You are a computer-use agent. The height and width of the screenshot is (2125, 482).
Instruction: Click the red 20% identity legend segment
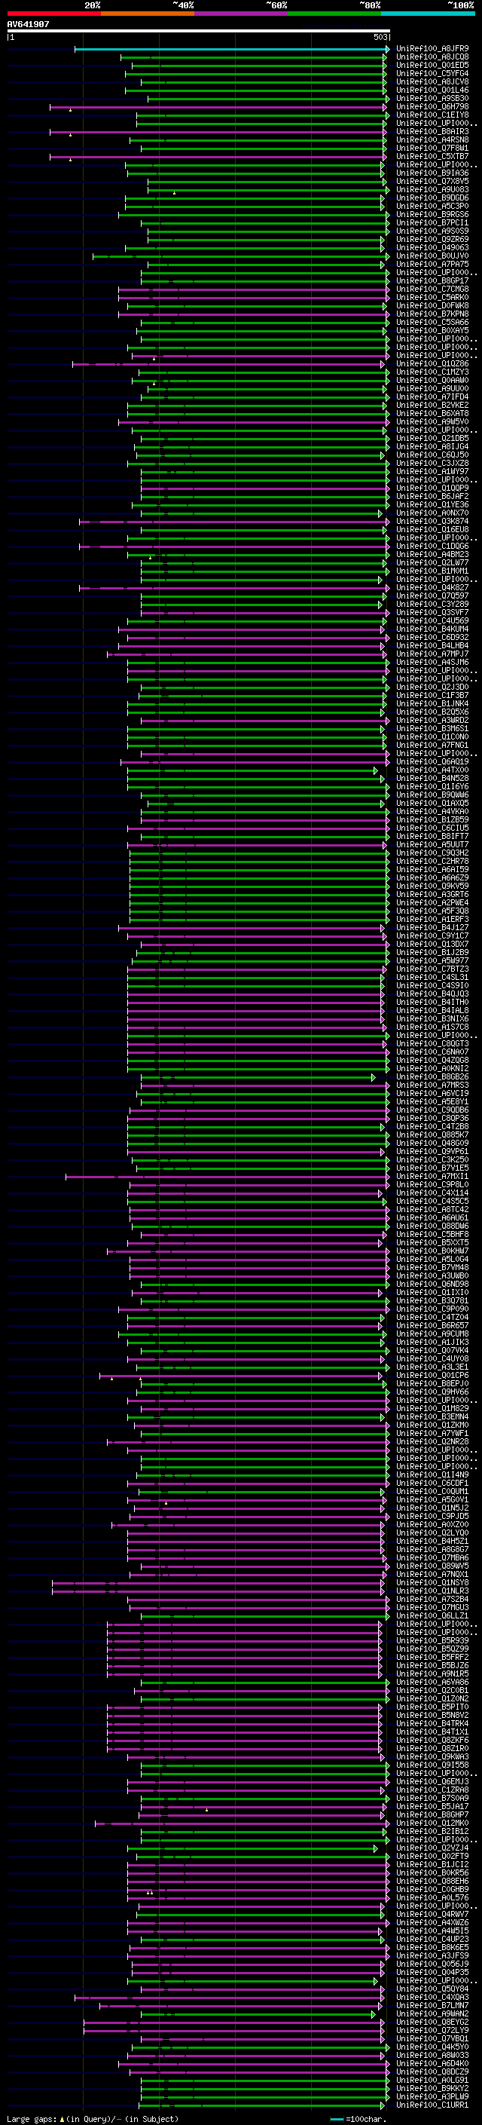tap(53, 14)
